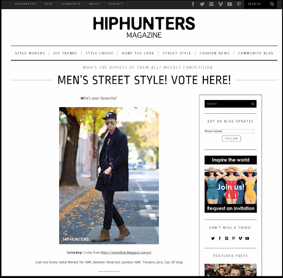Click sidebar Pinterest icon under Don't Miss
Screen dimensions: 283x278
click(x=233, y=239)
